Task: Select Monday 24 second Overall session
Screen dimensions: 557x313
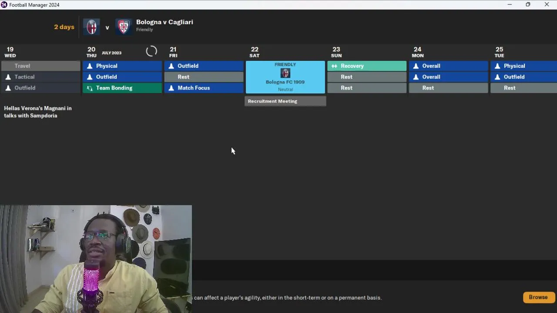Action: click(x=448, y=77)
